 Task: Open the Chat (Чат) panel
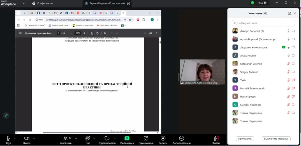click(x=88, y=138)
